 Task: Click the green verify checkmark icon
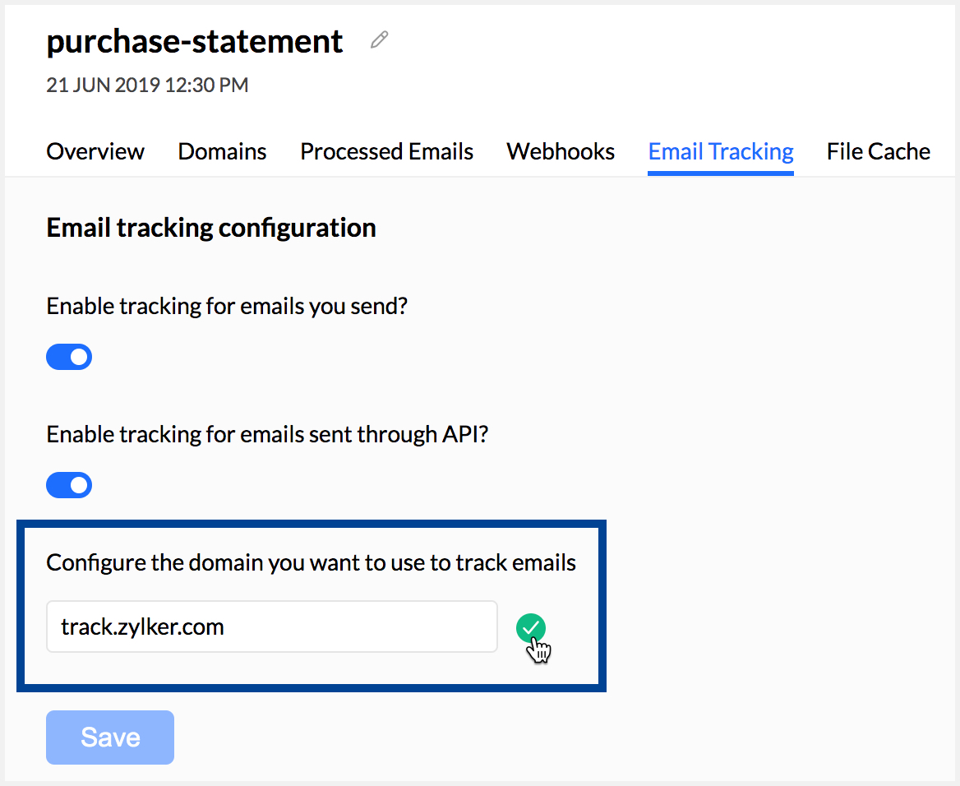[530, 628]
